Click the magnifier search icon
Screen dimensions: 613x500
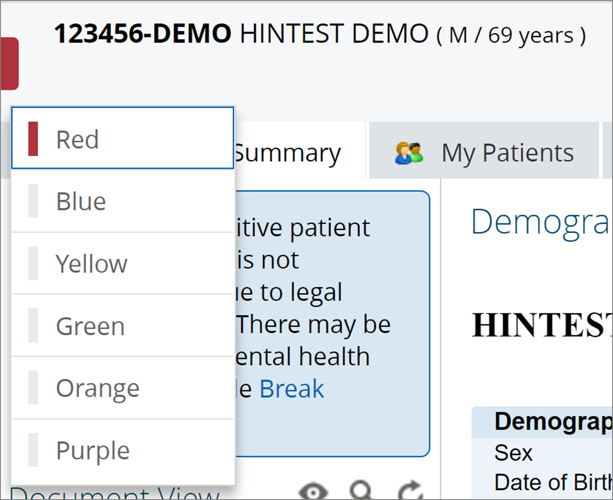click(361, 490)
